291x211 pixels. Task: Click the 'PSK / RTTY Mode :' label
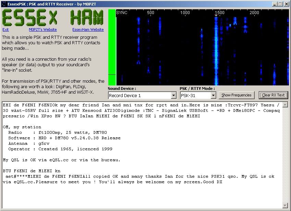point(197,89)
